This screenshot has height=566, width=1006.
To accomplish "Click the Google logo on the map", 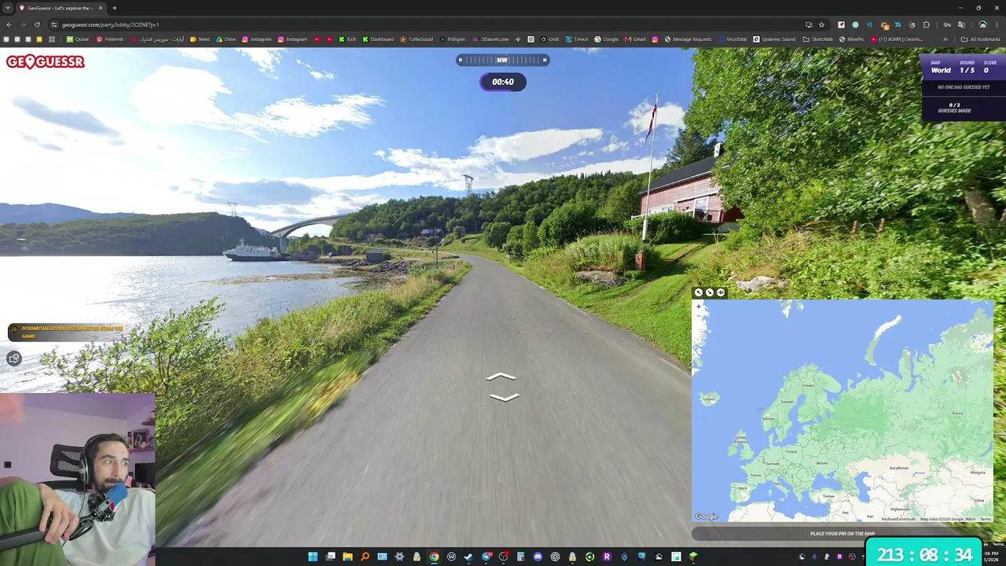I will tap(707, 516).
